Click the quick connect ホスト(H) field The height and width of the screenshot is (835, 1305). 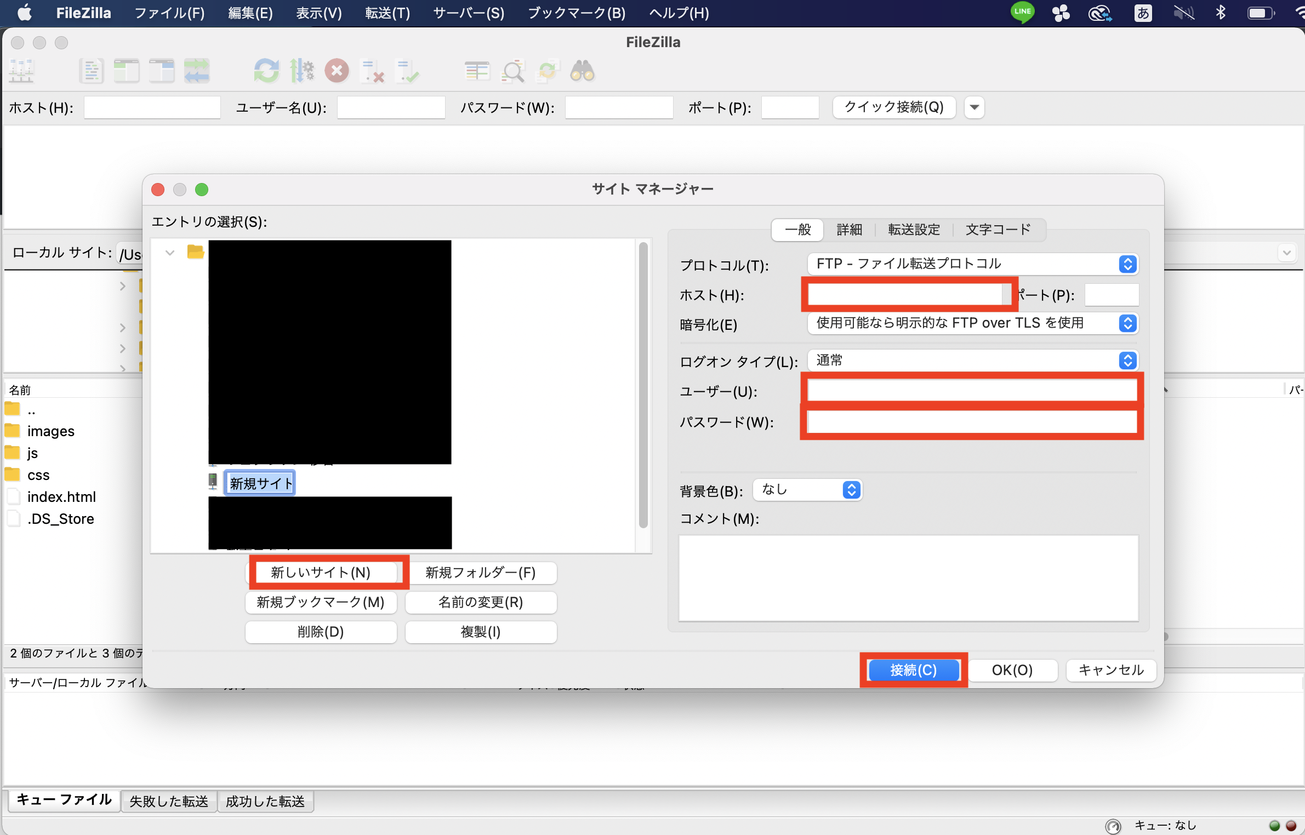152,107
